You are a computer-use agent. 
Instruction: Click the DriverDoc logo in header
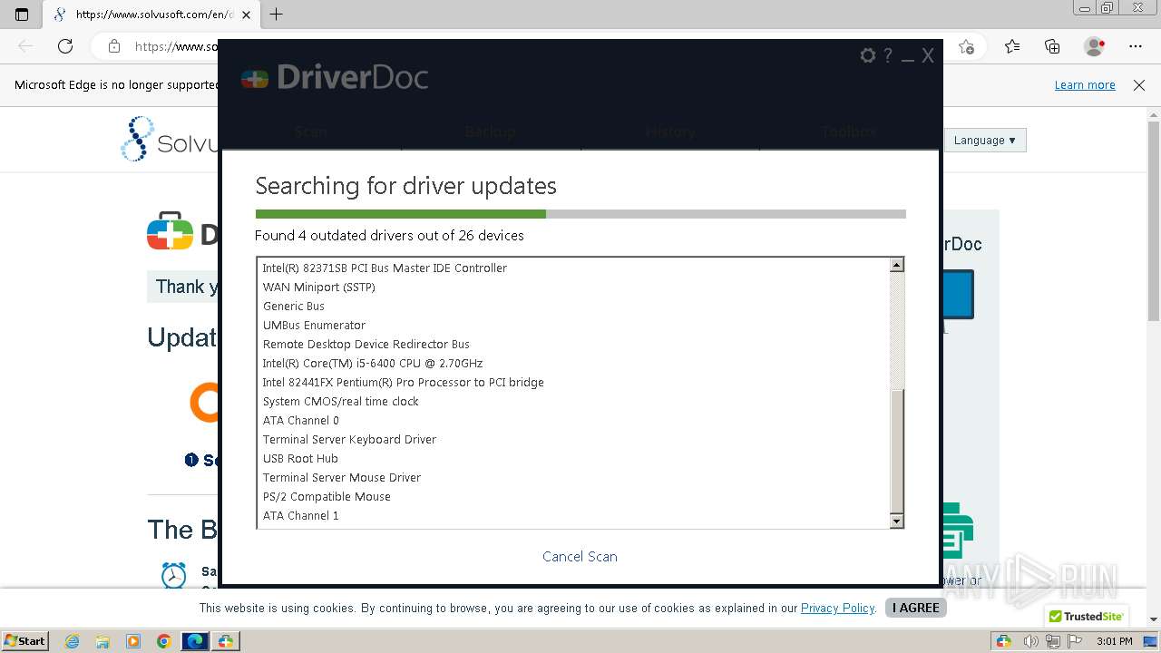point(335,78)
